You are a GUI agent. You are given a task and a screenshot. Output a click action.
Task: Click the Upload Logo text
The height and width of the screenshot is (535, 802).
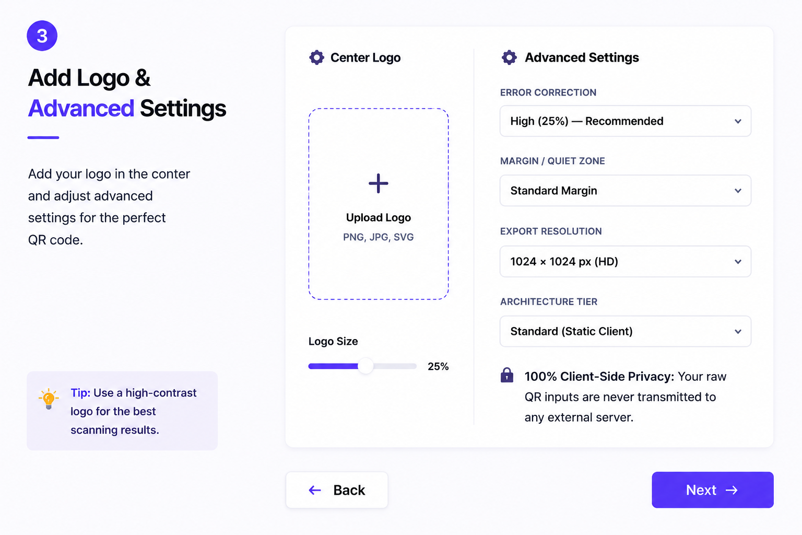pyautogui.click(x=379, y=217)
